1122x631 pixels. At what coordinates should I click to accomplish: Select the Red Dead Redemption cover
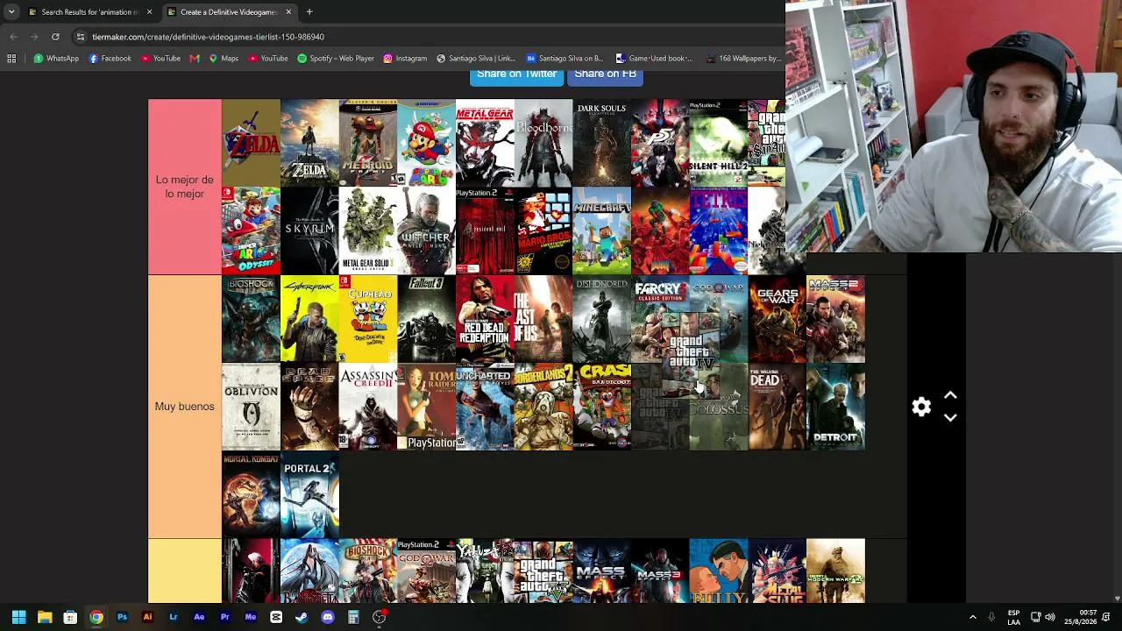tap(485, 319)
